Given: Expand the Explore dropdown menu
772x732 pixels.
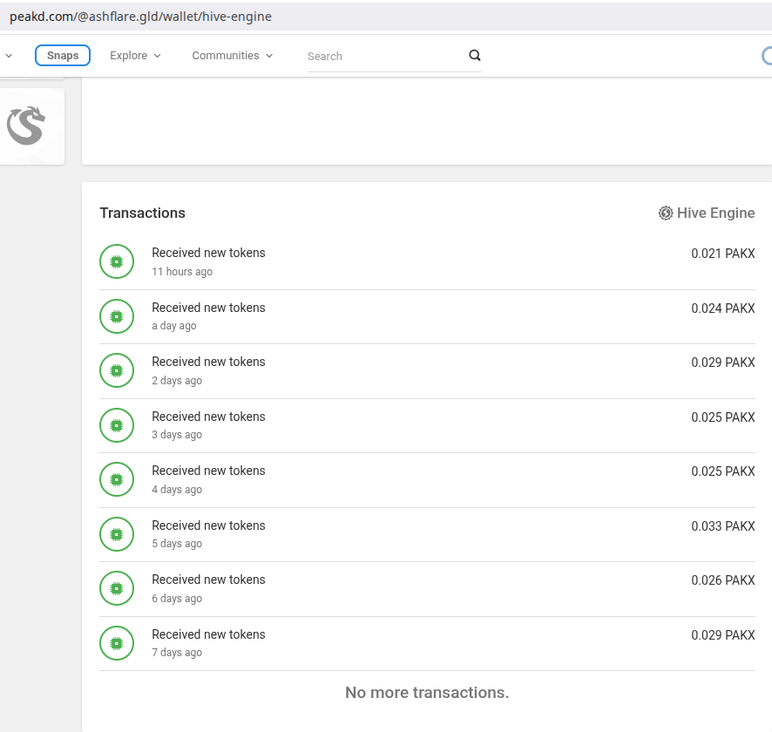Looking at the screenshot, I should click(x=135, y=56).
